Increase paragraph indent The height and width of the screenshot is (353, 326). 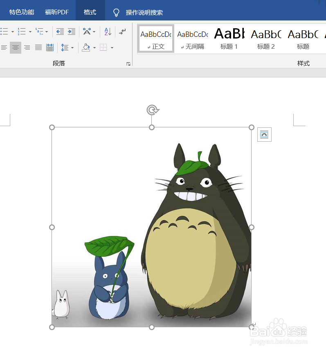(72, 32)
